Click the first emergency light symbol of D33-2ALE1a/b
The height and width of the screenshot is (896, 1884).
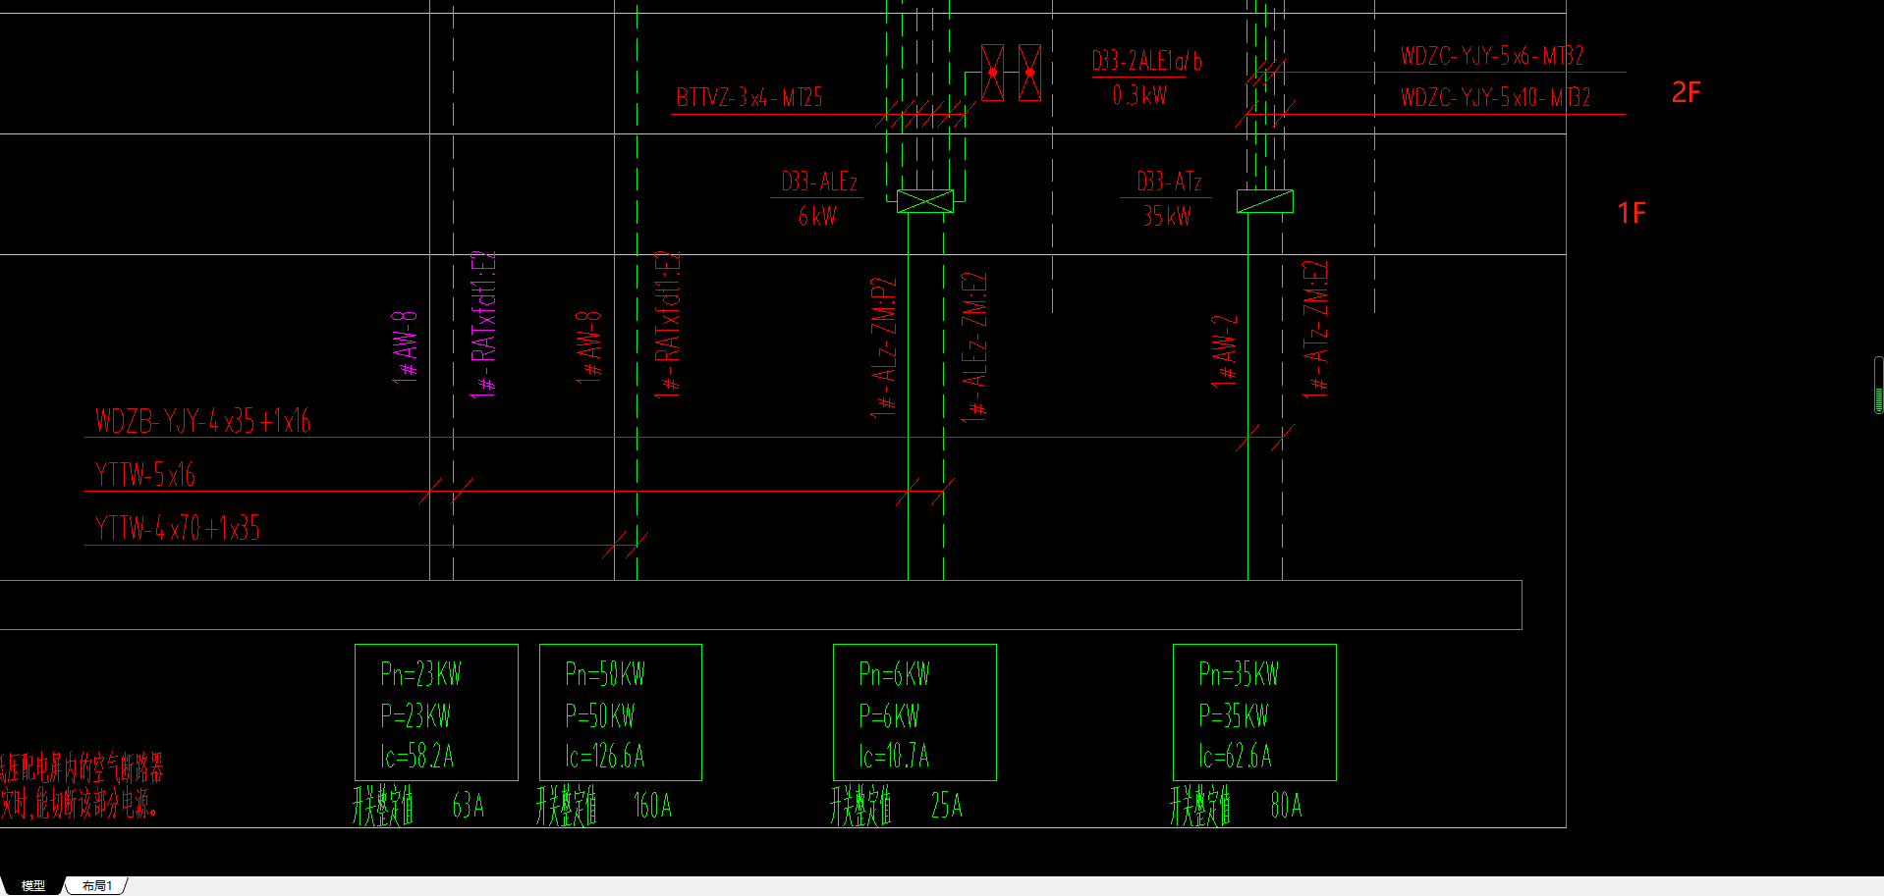pyautogui.click(x=993, y=73)
